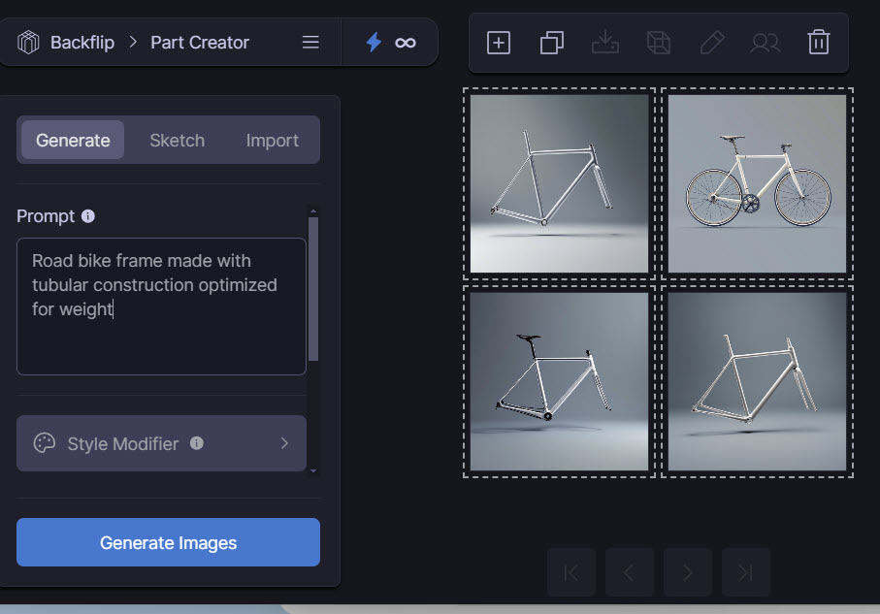This screenshot has height=614, width=880.
Task: Switch to the Sketch tab
Action: [x=177, y=140]
